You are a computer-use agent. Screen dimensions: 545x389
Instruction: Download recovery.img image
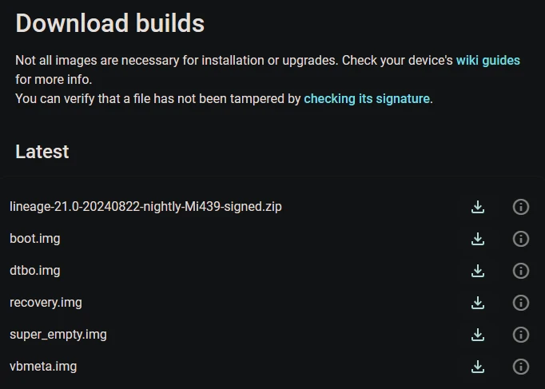[478, 303]
